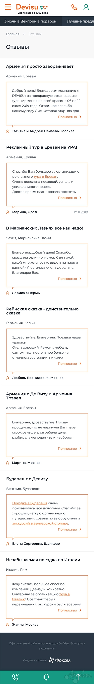Screen dimensions: 94x684
Task: Open the 'Поездка в Будапешт' link
Action: [x=30, y=503]
